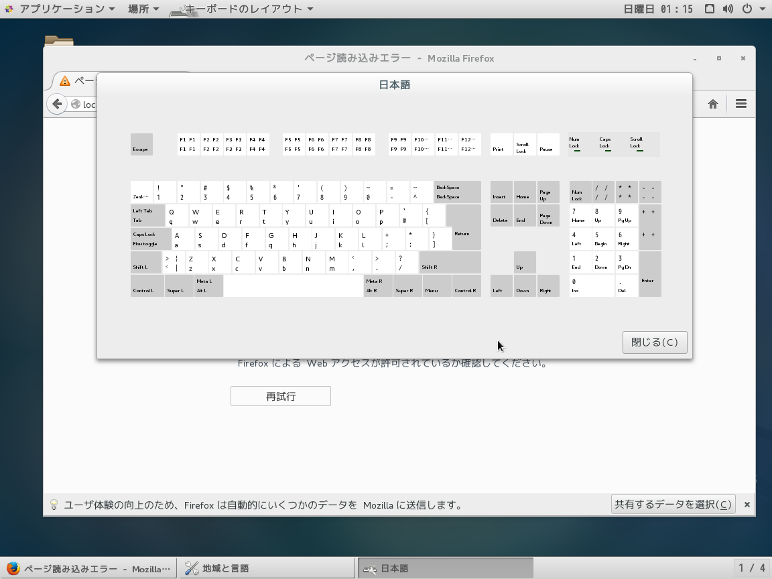Screen dimensions: 772x579
Task: Click the volume icon in top panel
Action: point(728,9)
